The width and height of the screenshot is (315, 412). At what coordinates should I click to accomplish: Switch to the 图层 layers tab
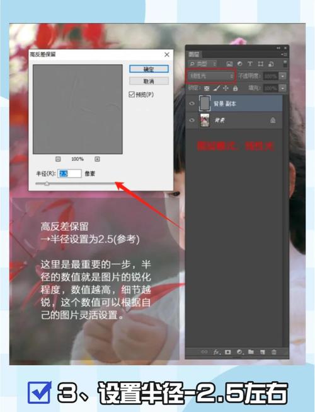[194, 54]
